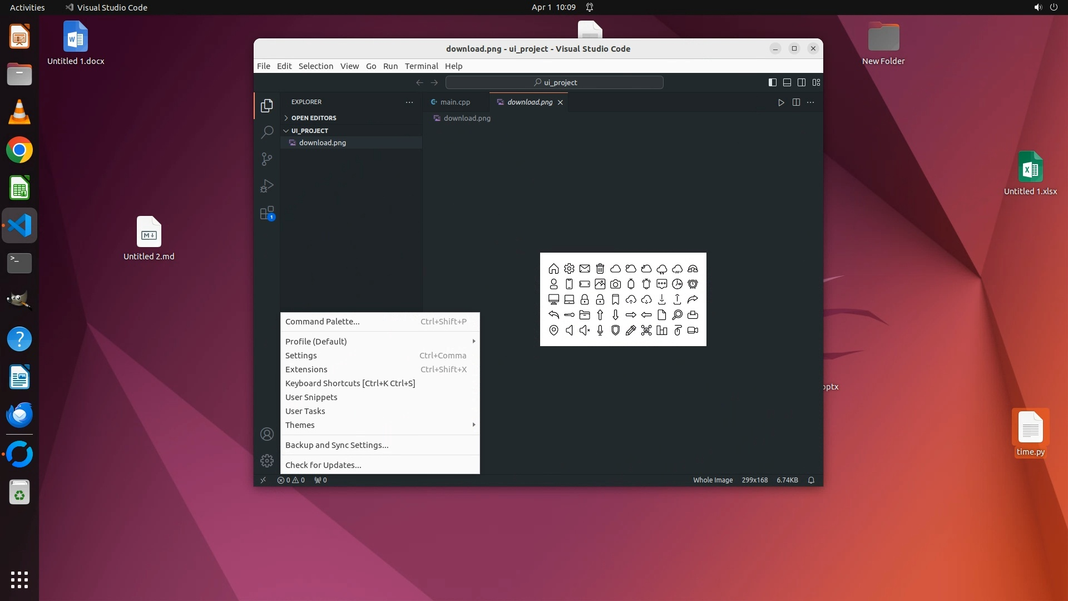Click errors and warnings count in status bar
This screenshot has height=601, width=1068.
coord(291,480)
